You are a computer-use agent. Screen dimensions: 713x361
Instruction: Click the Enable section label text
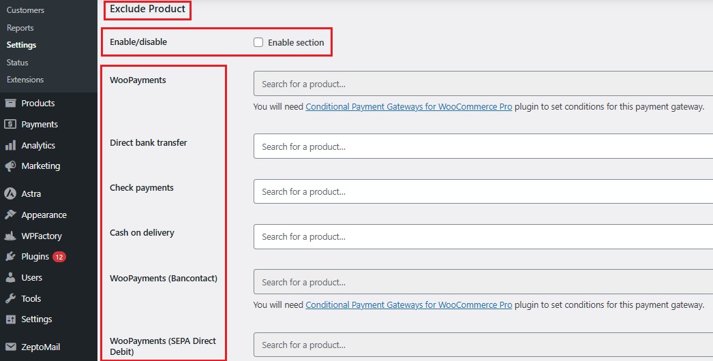pyautogui.click(x=296, y=42)
